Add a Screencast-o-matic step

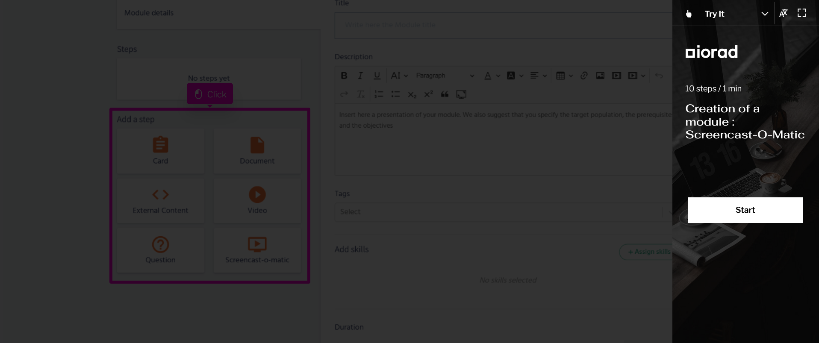click(257, 250)
